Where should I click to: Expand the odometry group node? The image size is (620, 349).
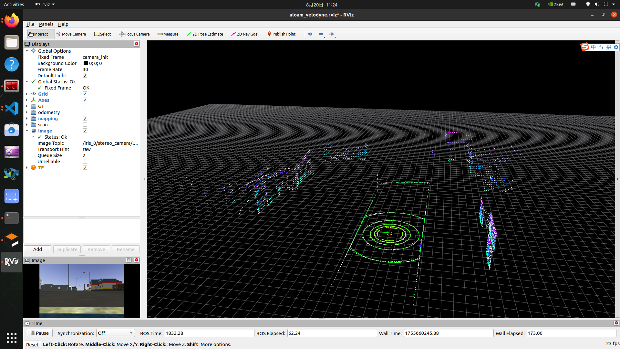27,112
